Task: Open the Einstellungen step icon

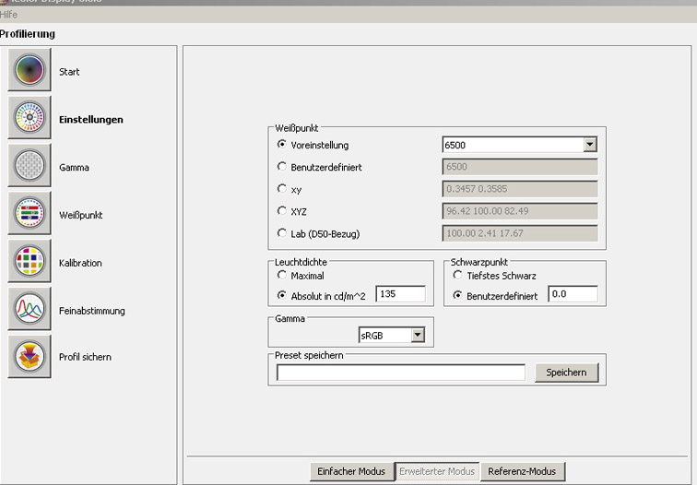Action: [x=30, y=119]
